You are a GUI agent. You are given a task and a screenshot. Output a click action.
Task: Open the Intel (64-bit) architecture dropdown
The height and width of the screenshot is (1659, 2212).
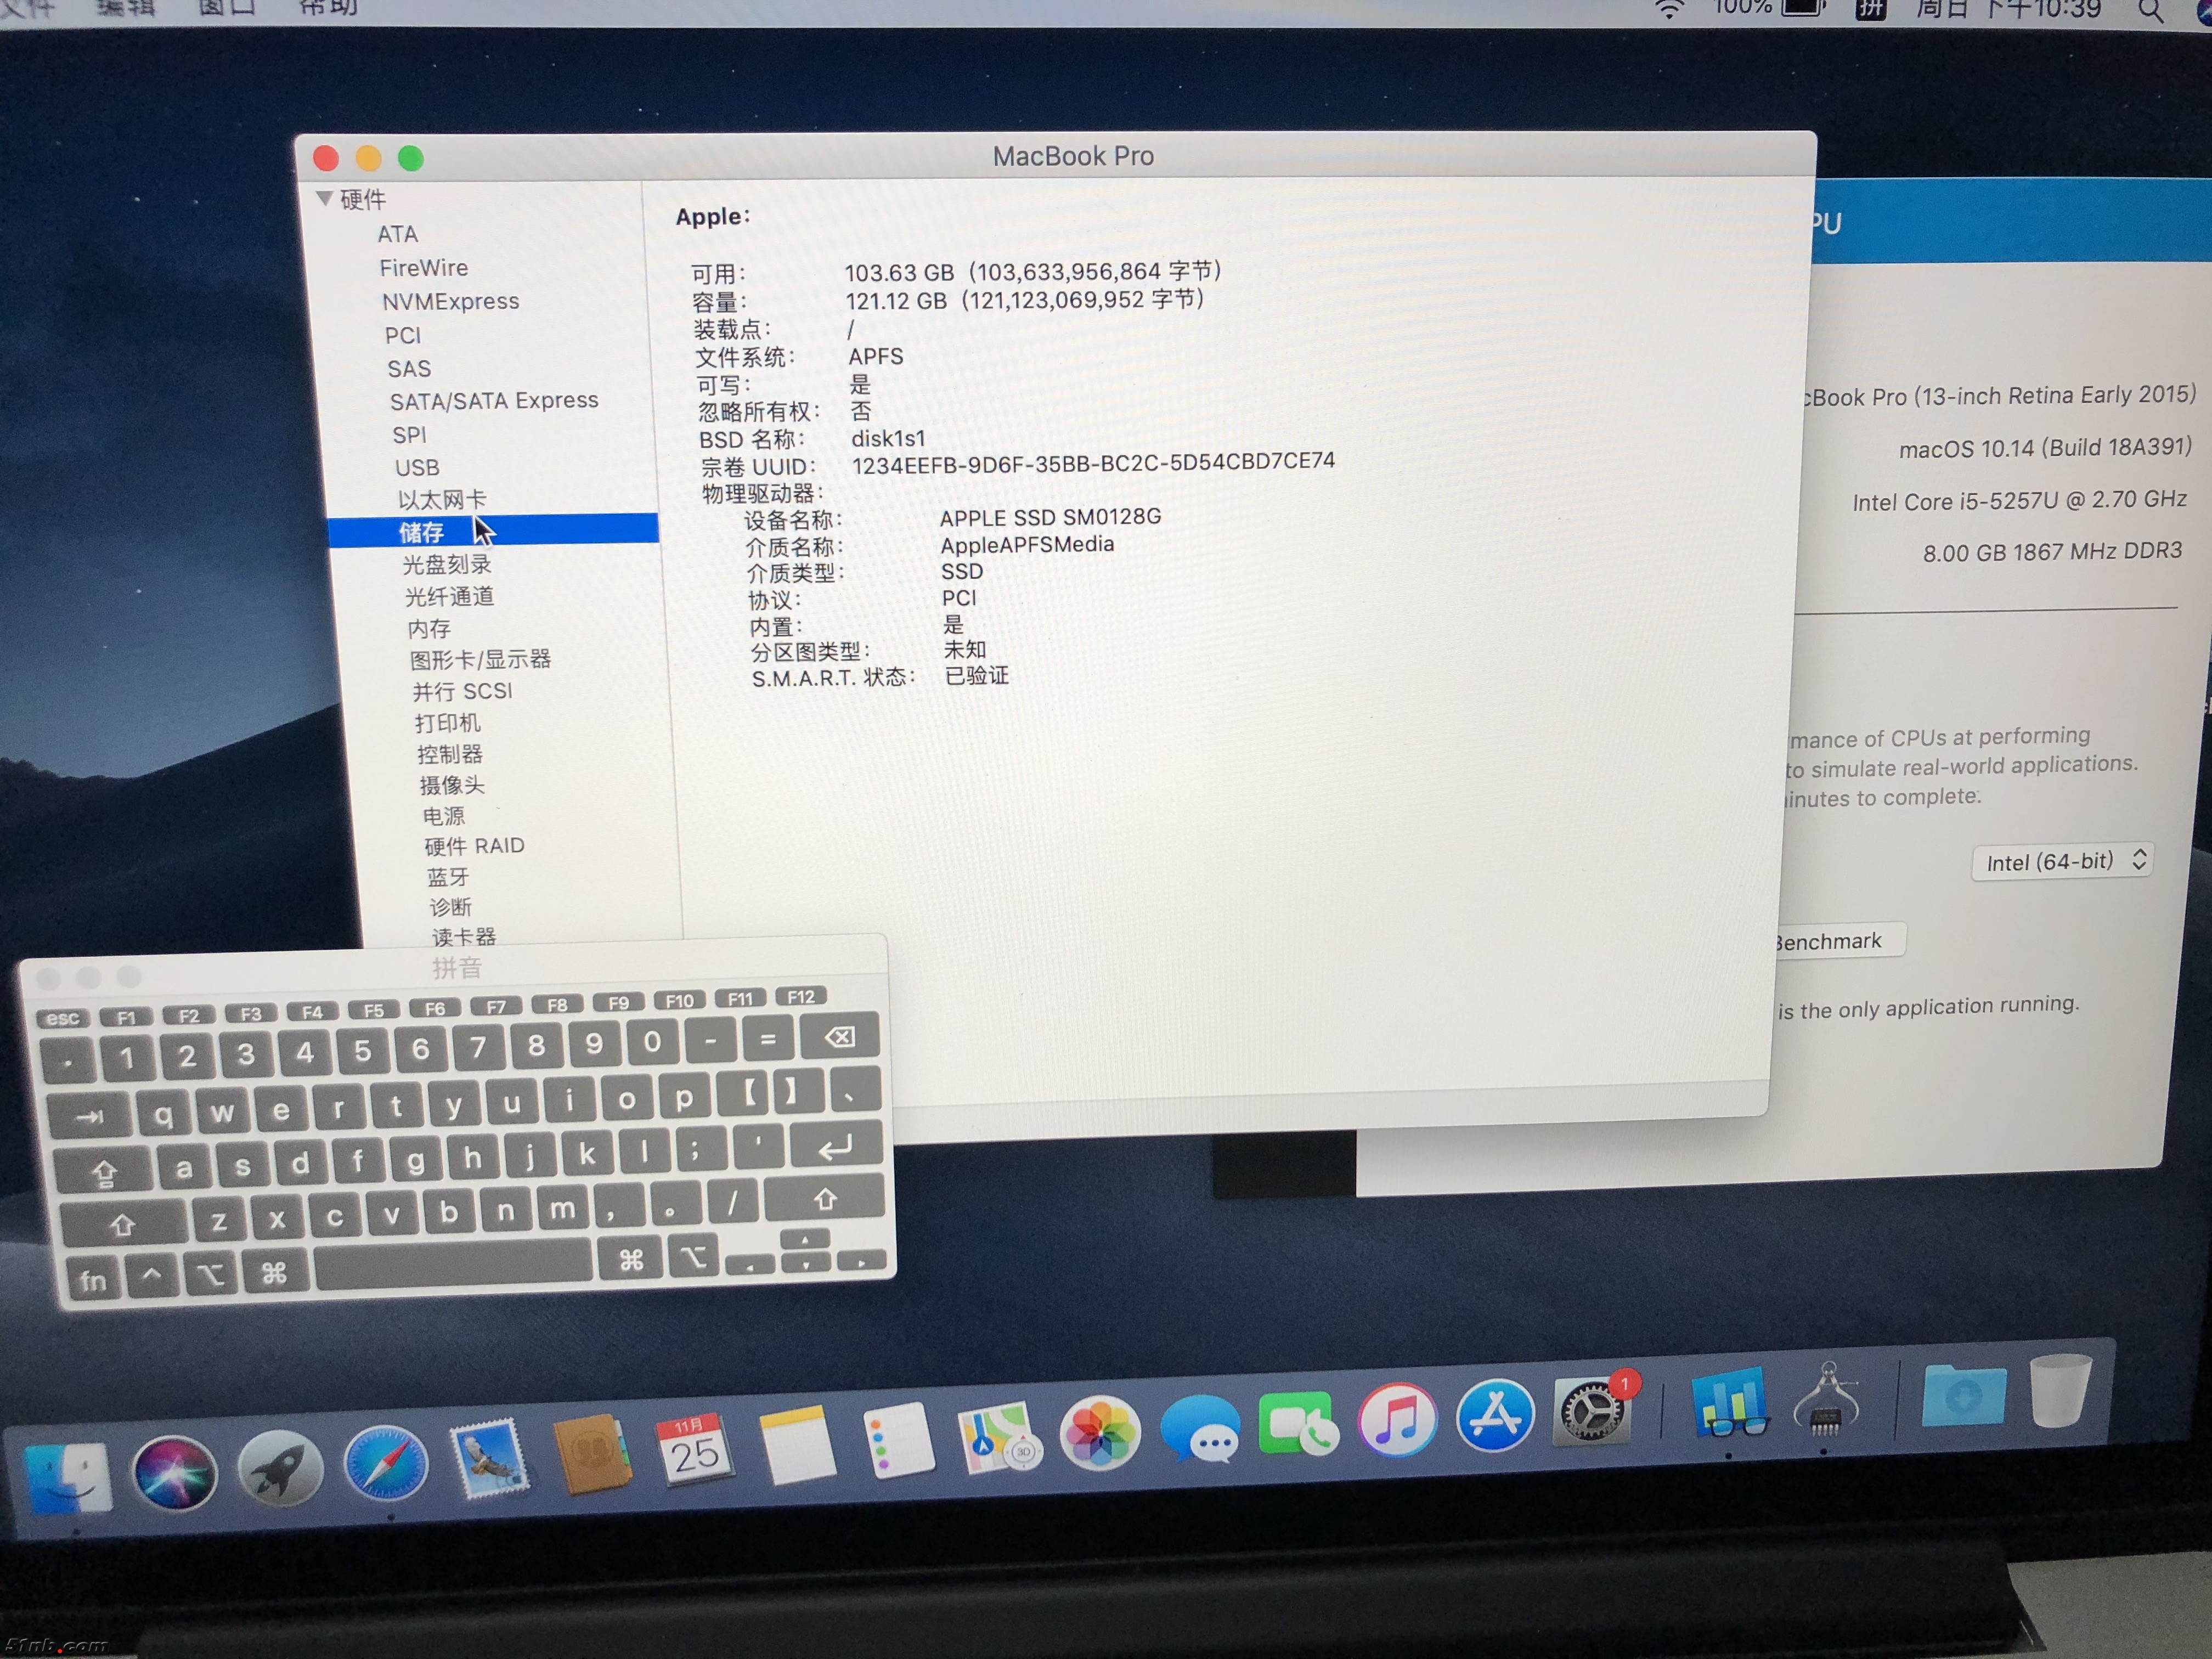click(x=2062, y=861)
